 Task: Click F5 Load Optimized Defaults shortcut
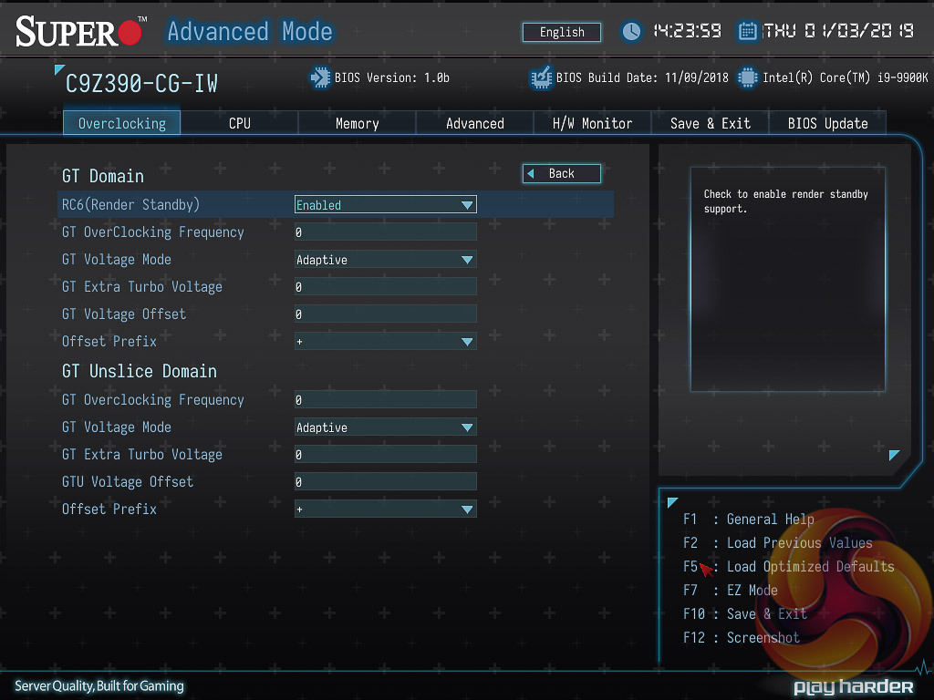click(789, 567)
